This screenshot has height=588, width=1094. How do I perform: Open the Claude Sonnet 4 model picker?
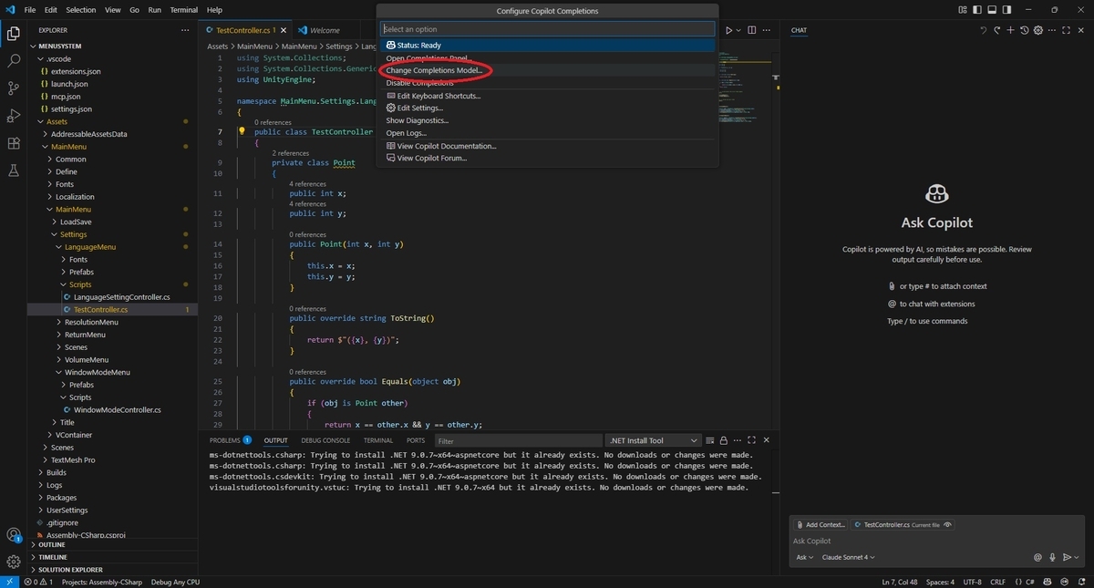pos(849,557)
